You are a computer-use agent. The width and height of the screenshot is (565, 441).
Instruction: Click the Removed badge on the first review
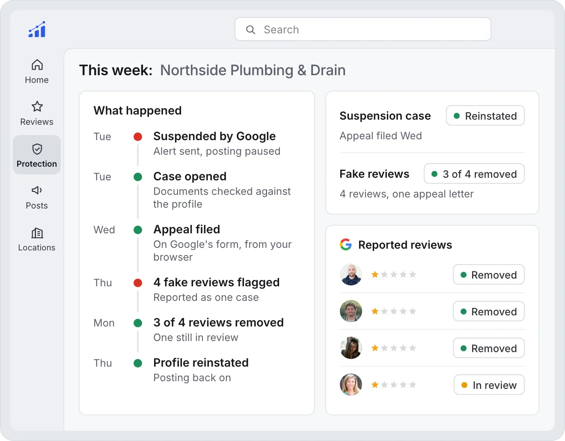[x=489, y=275]
